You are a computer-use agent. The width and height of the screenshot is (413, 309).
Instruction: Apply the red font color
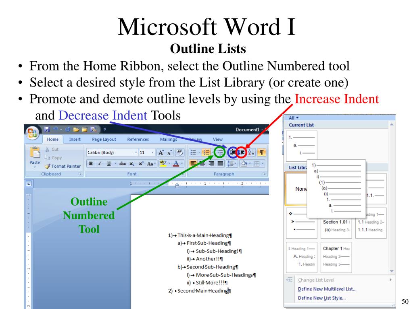click(176, 164)
